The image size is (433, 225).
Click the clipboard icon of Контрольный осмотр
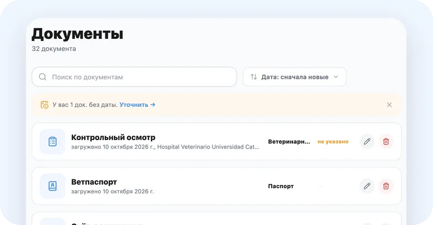[52, 141]
